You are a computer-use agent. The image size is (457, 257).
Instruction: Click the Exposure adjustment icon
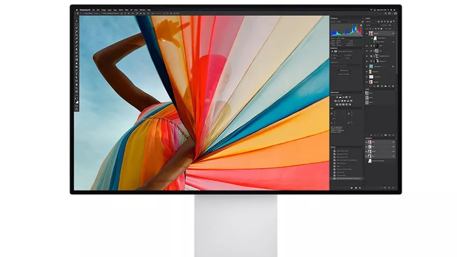346,98
